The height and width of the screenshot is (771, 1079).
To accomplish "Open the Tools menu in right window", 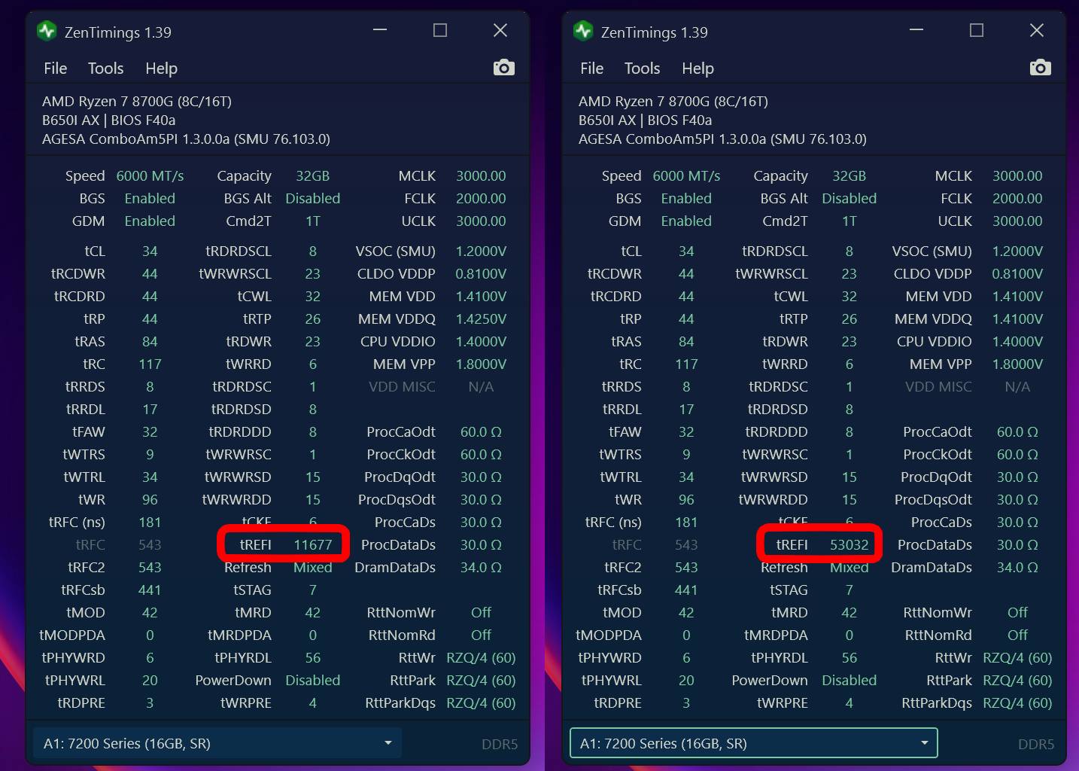I will [x=642, y=69].
